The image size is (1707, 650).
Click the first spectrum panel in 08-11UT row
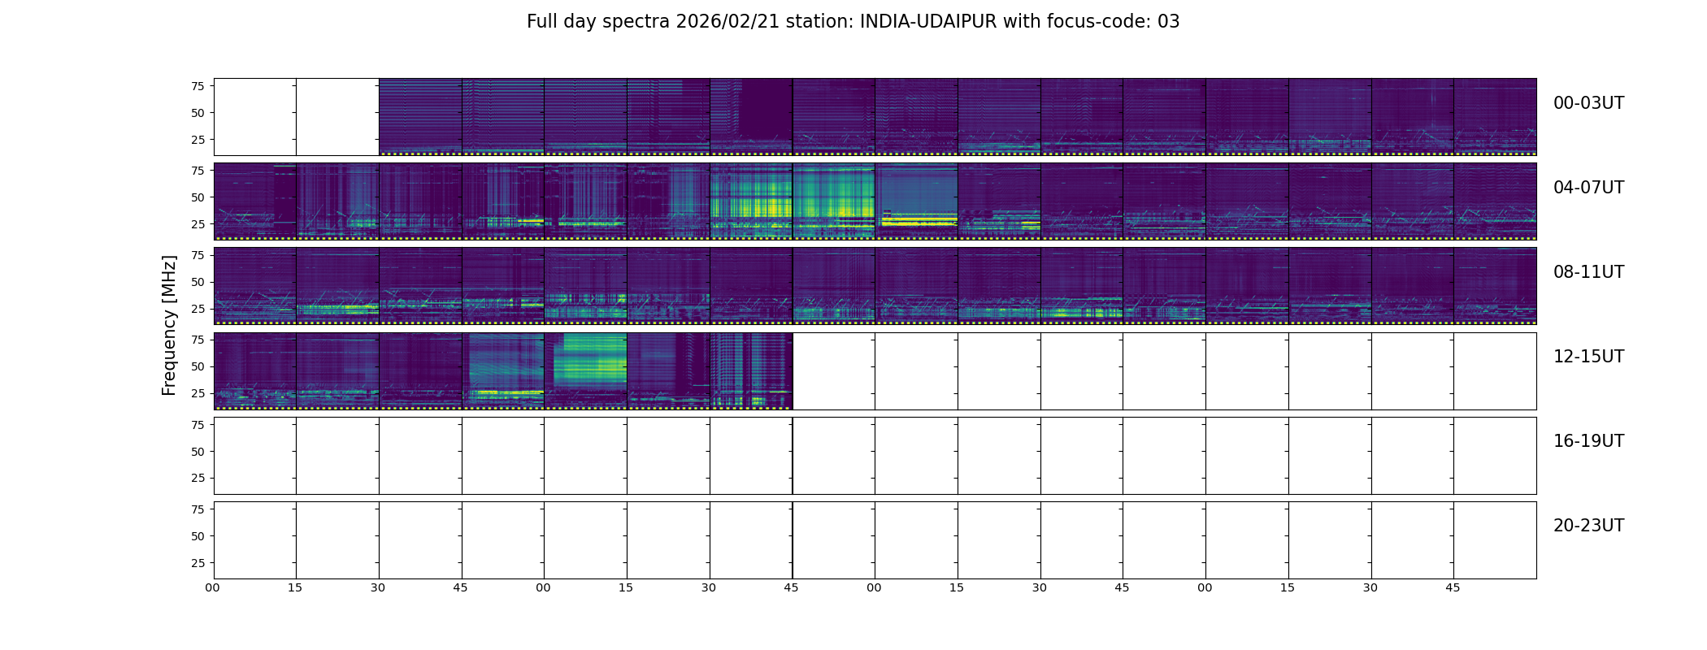click(255, 286)
